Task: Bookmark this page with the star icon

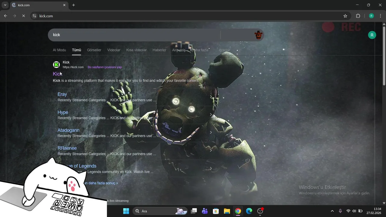Action: tap(345, 16)
